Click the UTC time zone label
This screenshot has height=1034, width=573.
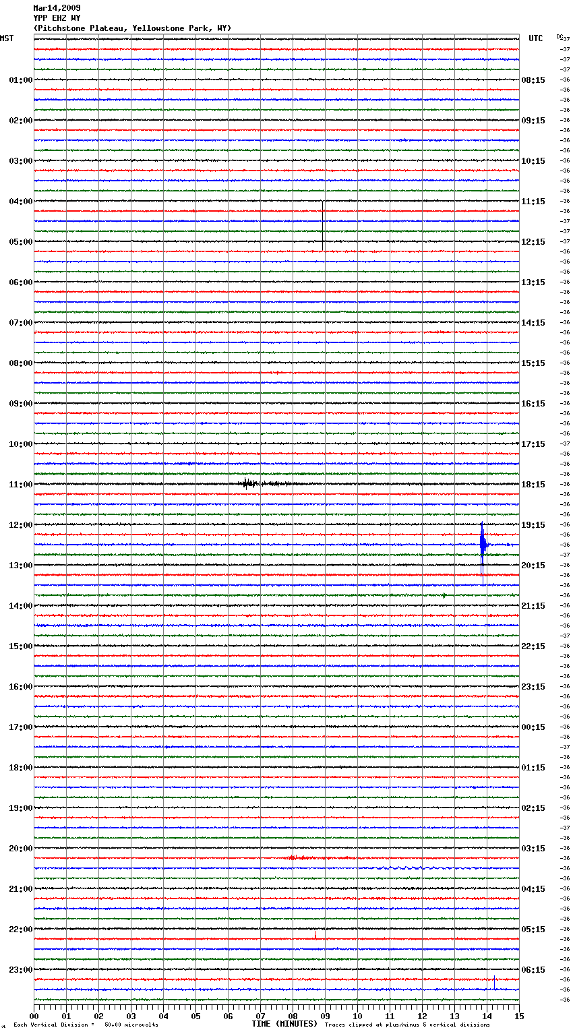coord(536,38)
